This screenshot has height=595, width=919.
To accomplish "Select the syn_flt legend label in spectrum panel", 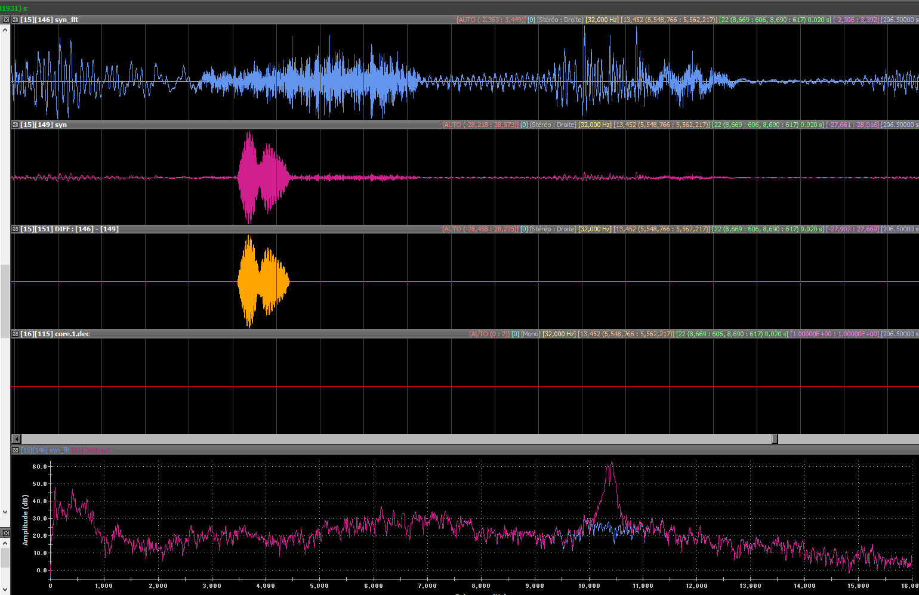I will (45, 450).
